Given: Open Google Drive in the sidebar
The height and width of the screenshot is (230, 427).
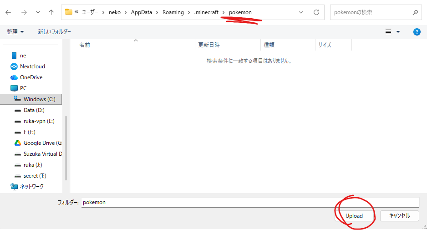Looking at the screenshot, I should click(x=38, y=143).
